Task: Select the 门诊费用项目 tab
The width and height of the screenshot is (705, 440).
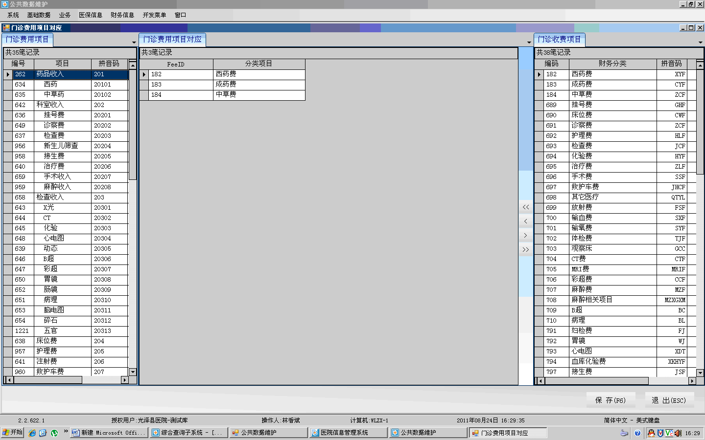Action: [27, 40]
